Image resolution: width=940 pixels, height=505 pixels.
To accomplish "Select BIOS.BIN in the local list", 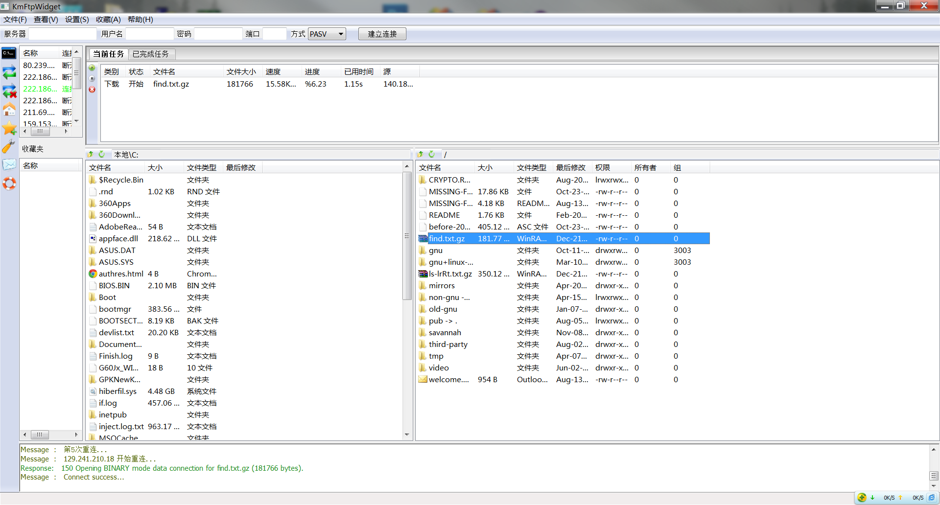I will click(175, 286).
